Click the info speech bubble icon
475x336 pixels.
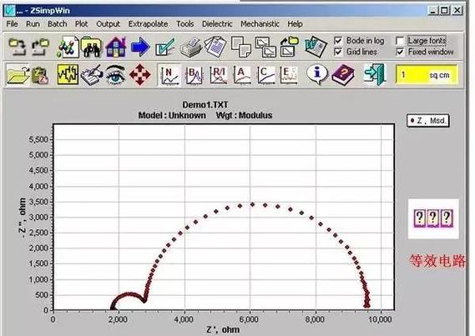pyautogui.click(x=317, y=74)
